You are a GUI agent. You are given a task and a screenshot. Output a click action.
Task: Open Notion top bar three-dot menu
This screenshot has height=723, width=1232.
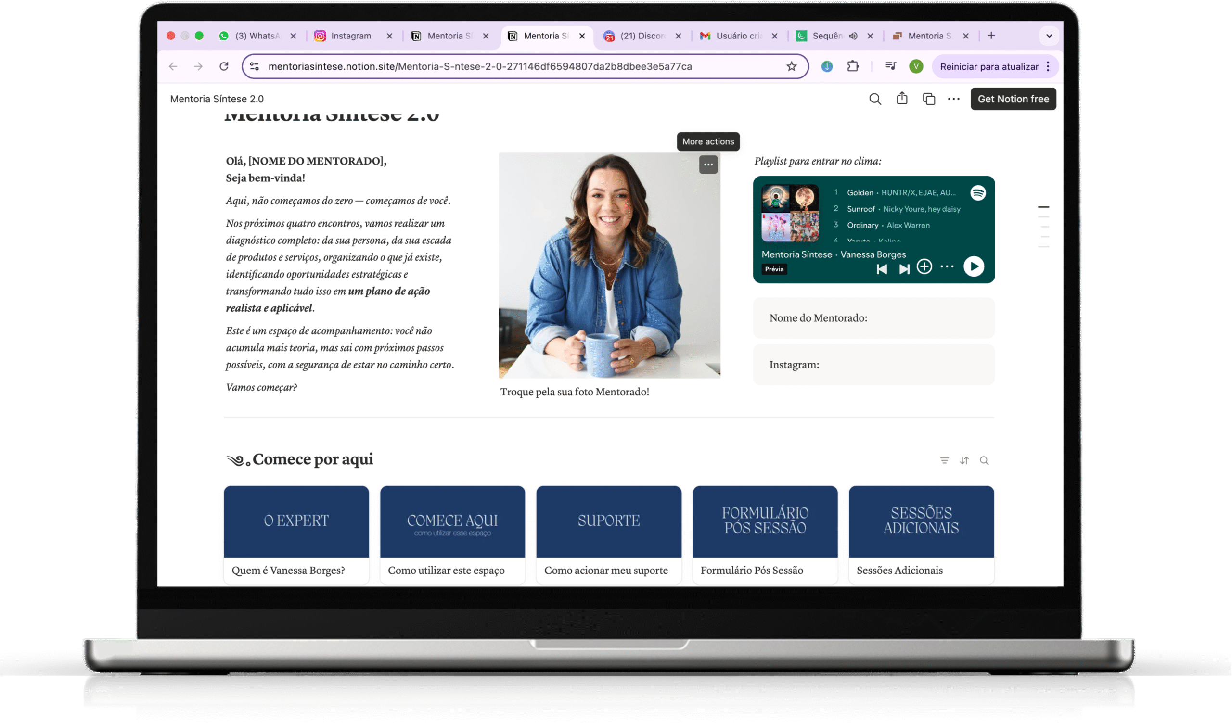953,99
